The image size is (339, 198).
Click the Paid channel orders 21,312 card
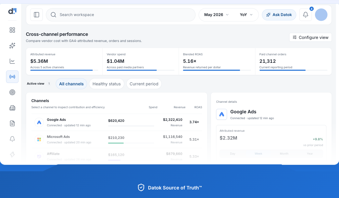pyautogui.click(x=293, y=61)
